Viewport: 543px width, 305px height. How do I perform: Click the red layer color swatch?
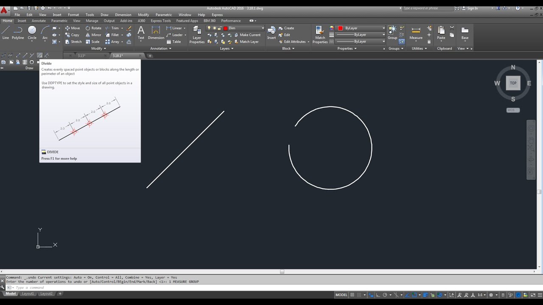(x=226, y=28)
